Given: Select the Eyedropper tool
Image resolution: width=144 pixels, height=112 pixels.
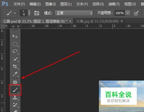Looking at the screenshot, I should click(x=15, y=74).
